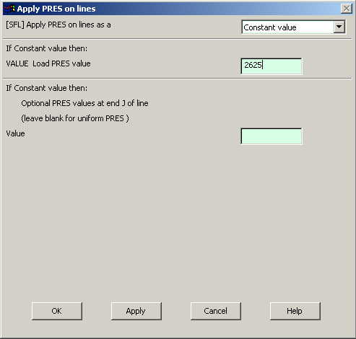Click the Optional PRES values at end J text
Image resolution: width=356 pixels, height=339 pixels.
(84, 103)
